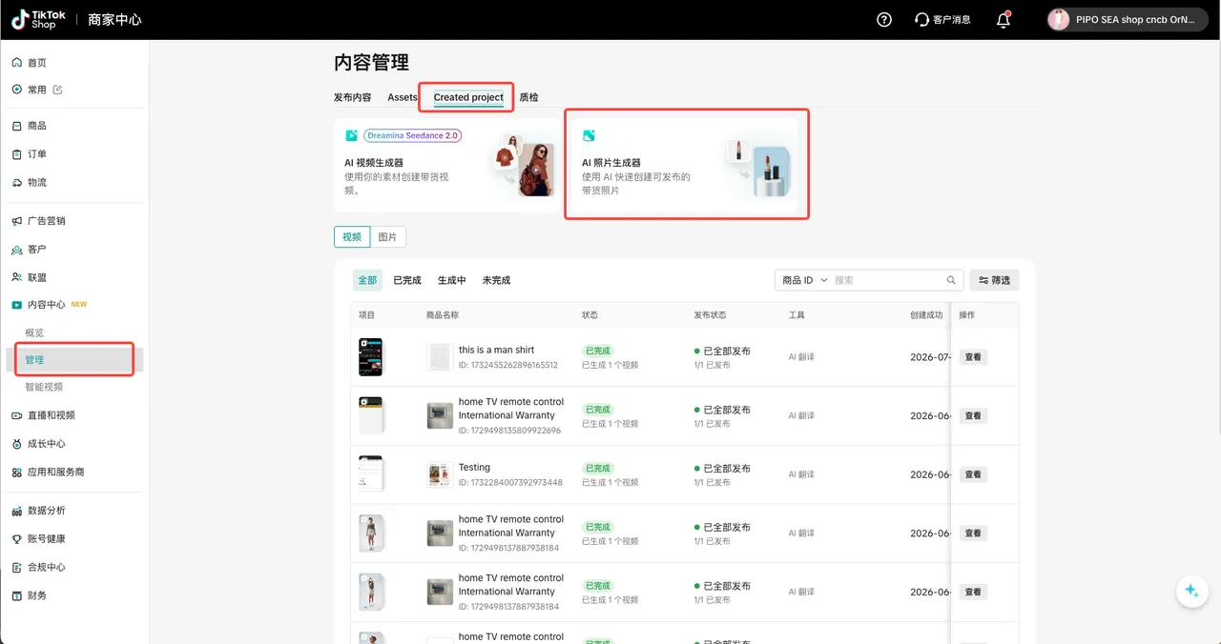Open project thumbnail for Testing row
This screenshot has height=644, width=1221.
[x=370, y=474]
